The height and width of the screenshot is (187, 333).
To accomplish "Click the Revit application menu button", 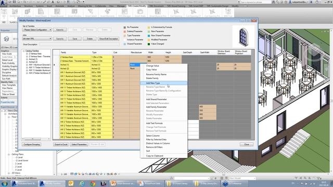I will [x=4, y=4].
